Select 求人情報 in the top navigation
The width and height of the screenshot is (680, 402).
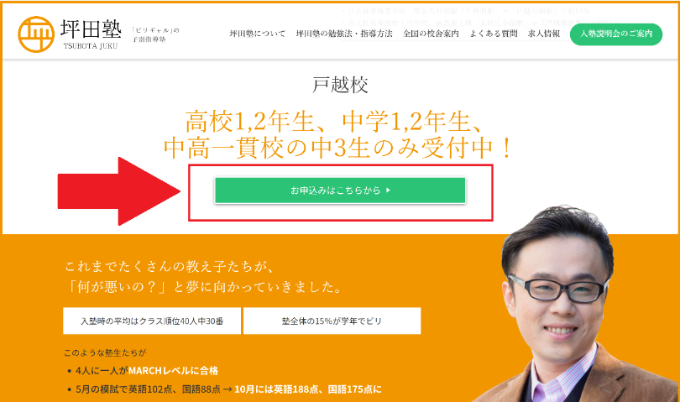pos(544,34)
